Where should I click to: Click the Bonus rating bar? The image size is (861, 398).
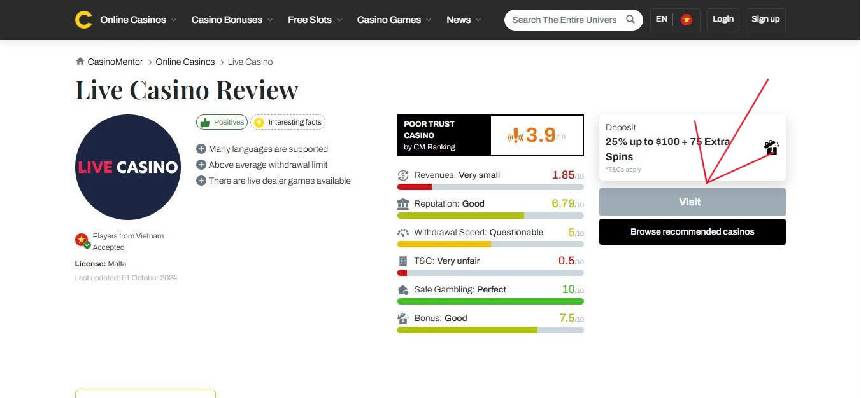pyautogui.click(x=490, y=330)
